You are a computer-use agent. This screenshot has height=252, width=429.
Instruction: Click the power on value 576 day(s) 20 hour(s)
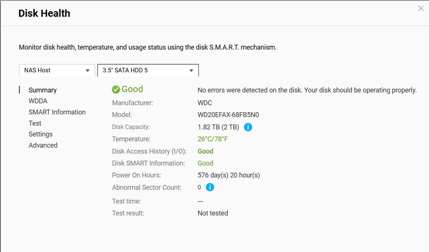coord(229,175)
